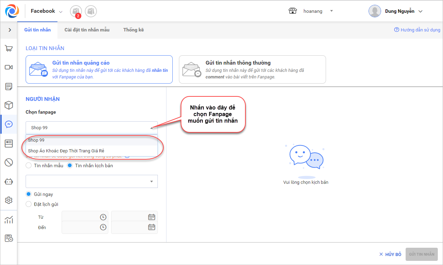Select the Tin nhắn mẫu radio button
This screenshot has width=443, height=265.
click(x=29, y=165)
